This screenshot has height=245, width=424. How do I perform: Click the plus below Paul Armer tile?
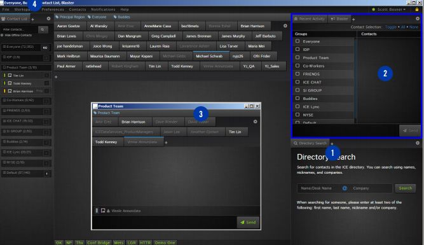click(56, 77)
